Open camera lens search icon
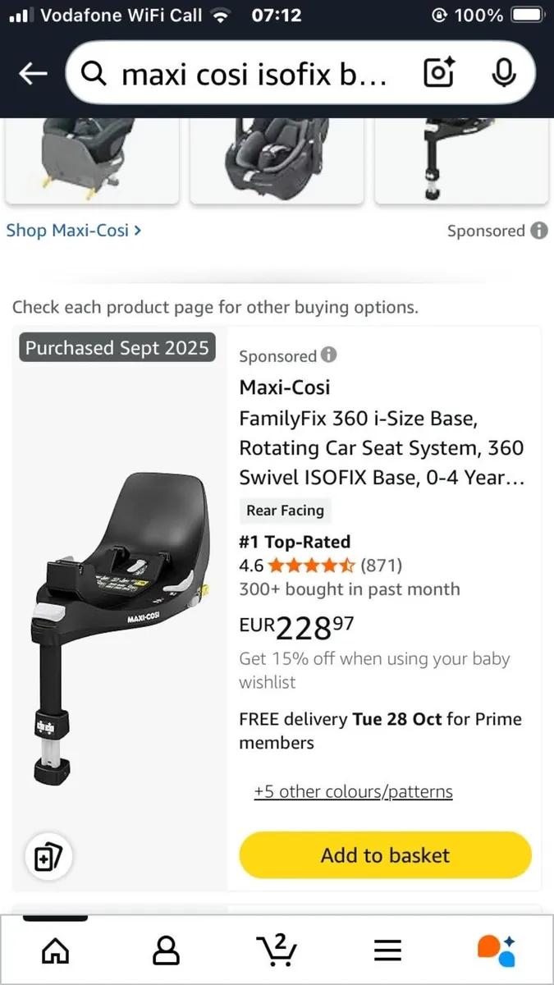 tap(439, 74)
